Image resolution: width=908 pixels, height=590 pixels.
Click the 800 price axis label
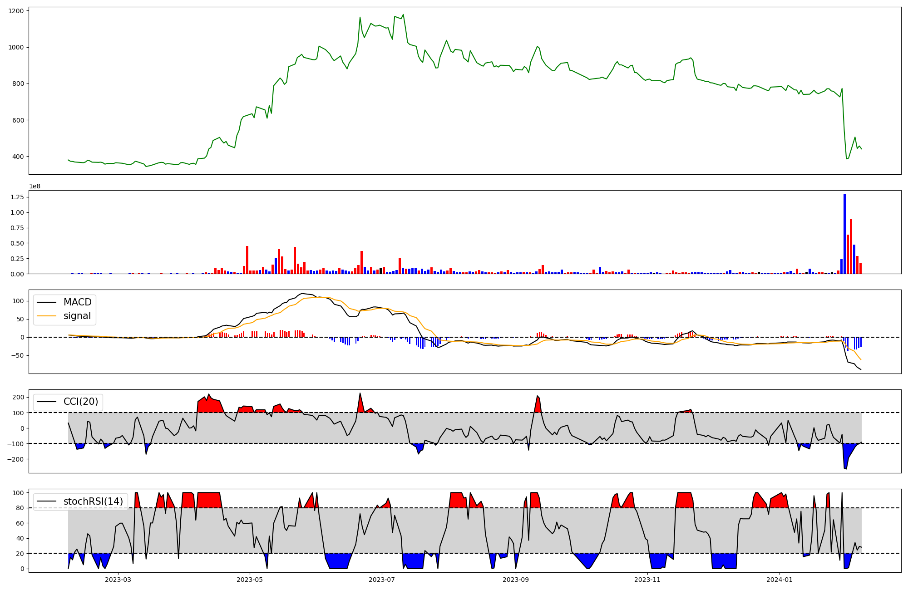(x=19, y=84)
